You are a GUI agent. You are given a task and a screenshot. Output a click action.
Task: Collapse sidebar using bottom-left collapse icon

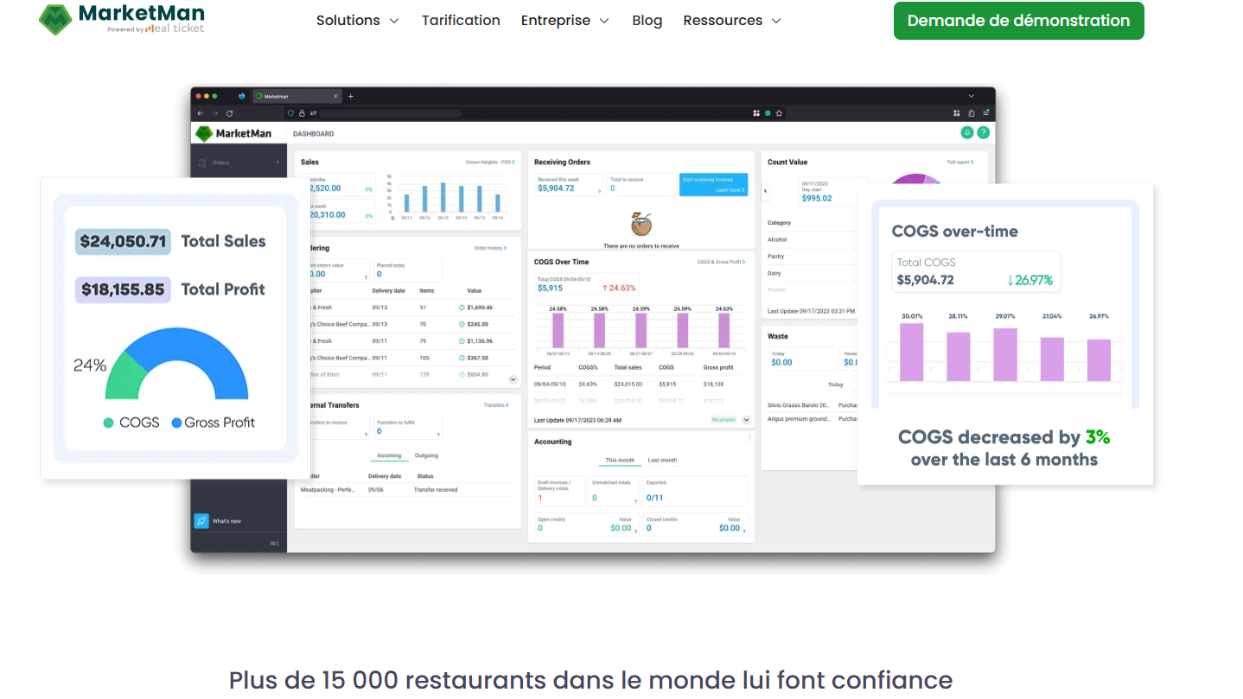click(274, 543)
